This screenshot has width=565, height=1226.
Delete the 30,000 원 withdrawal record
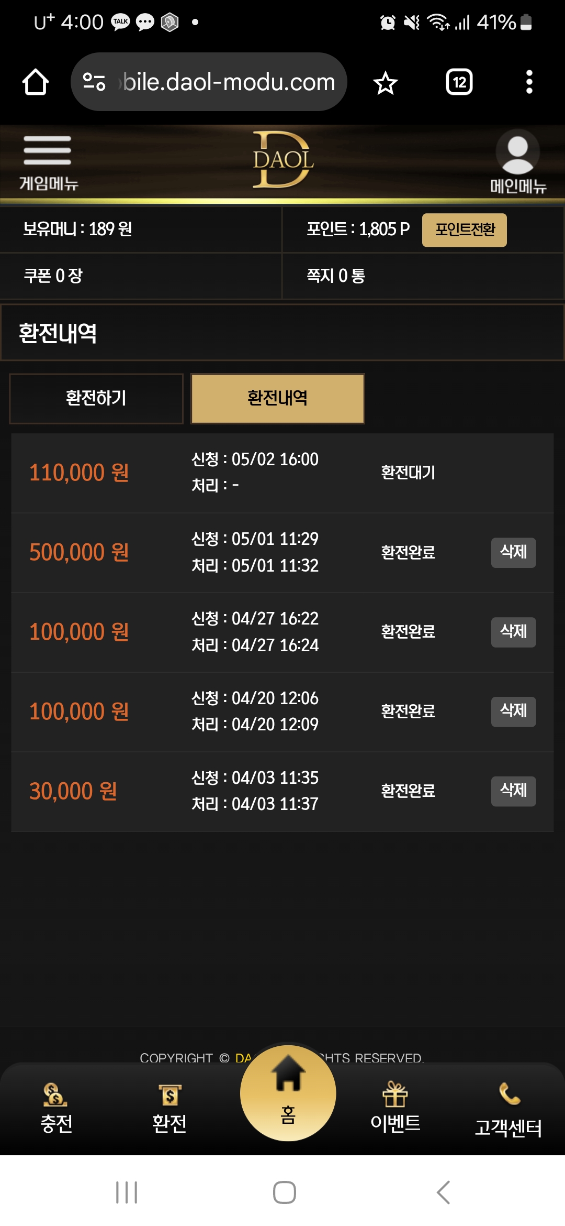[x=513, y=791]
